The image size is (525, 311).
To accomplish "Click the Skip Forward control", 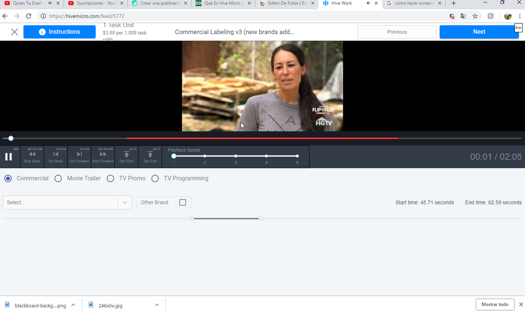I will coord(103,157).
